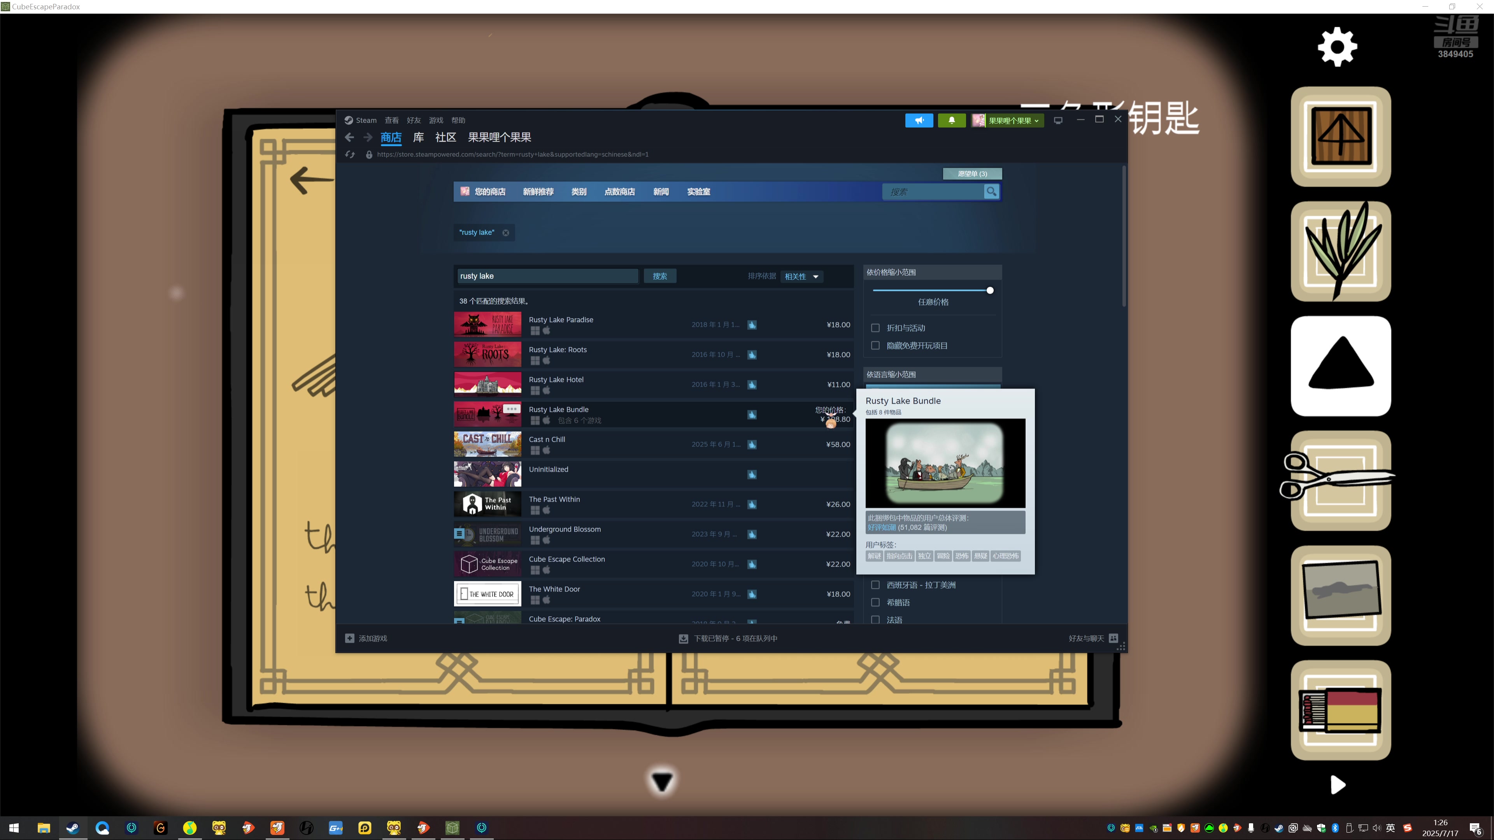
Task: Go forward in Steam navigation
Action: pyautogui.click(x=368, y=137)
